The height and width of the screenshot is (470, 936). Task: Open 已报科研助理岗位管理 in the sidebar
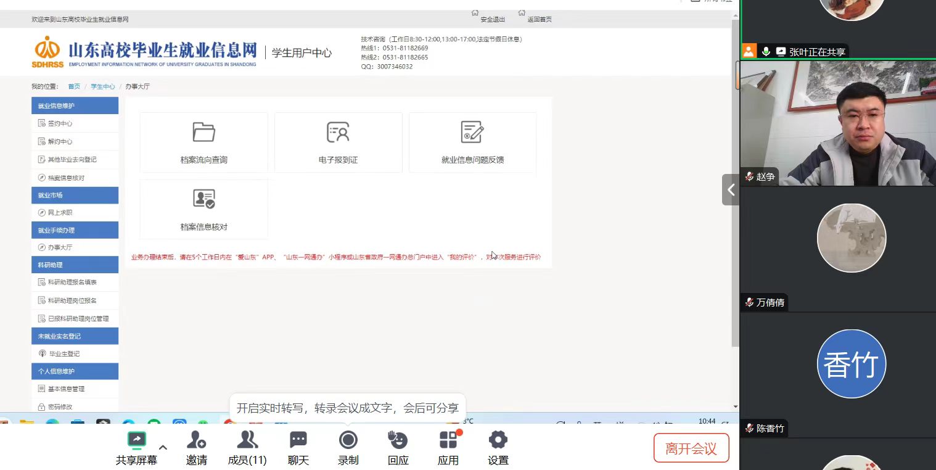pos(75,318)
